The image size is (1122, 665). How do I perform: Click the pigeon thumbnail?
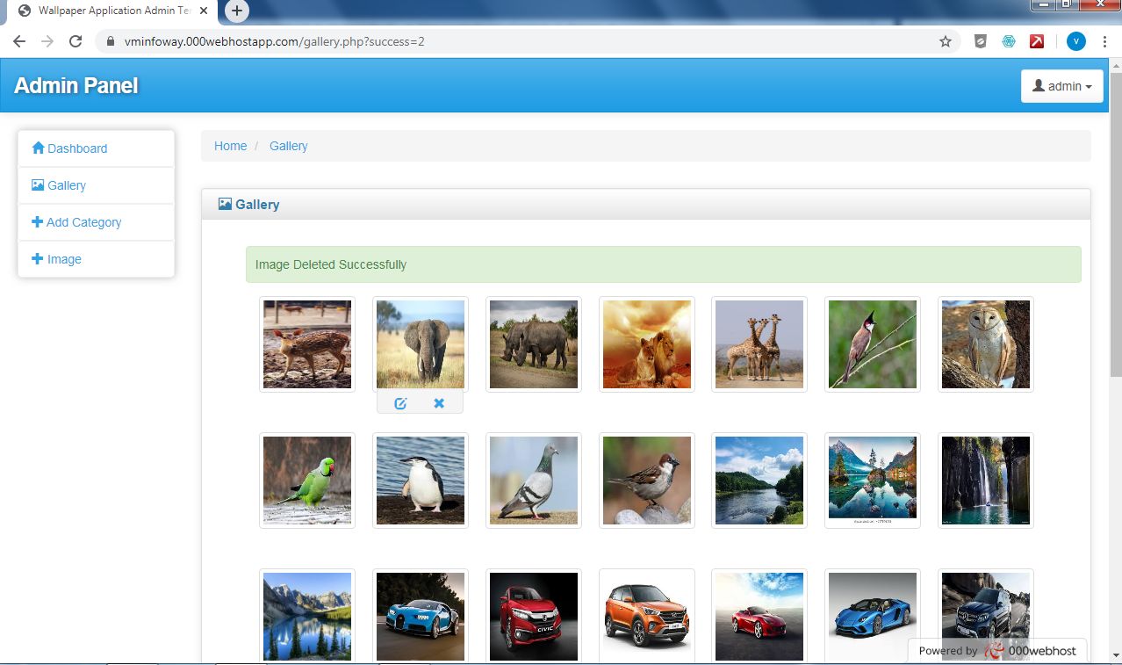(534, 481)
